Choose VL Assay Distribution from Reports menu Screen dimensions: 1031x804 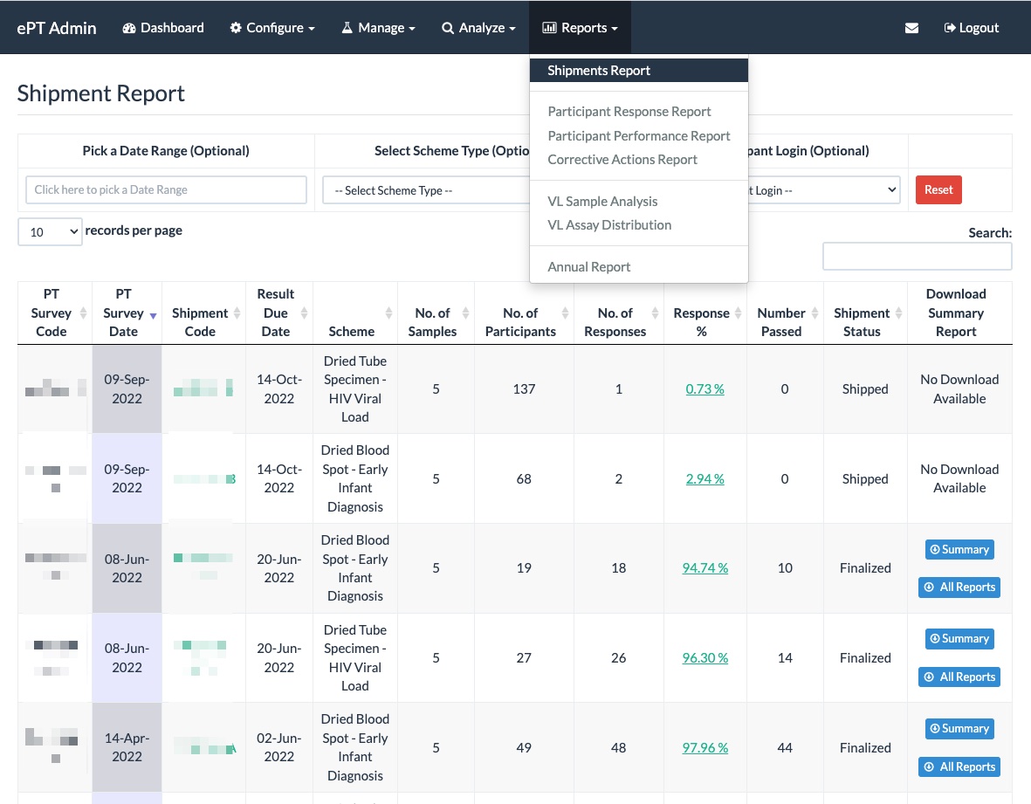tap(609, 224)
